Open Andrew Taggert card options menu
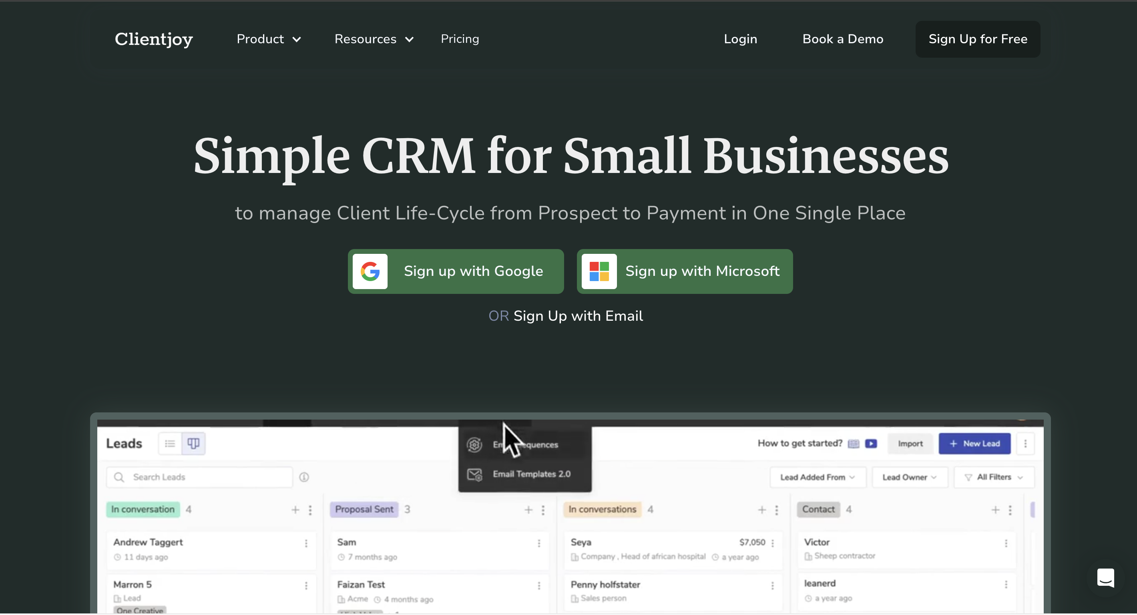This screenshot has height=615, width=1137. tap(306, 543)
